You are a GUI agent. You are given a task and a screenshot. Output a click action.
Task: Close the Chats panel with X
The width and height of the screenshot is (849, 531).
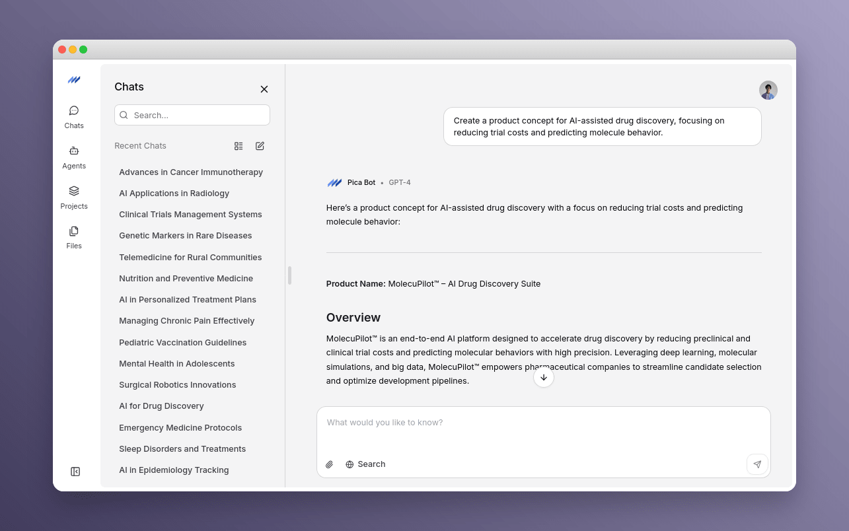264,89
